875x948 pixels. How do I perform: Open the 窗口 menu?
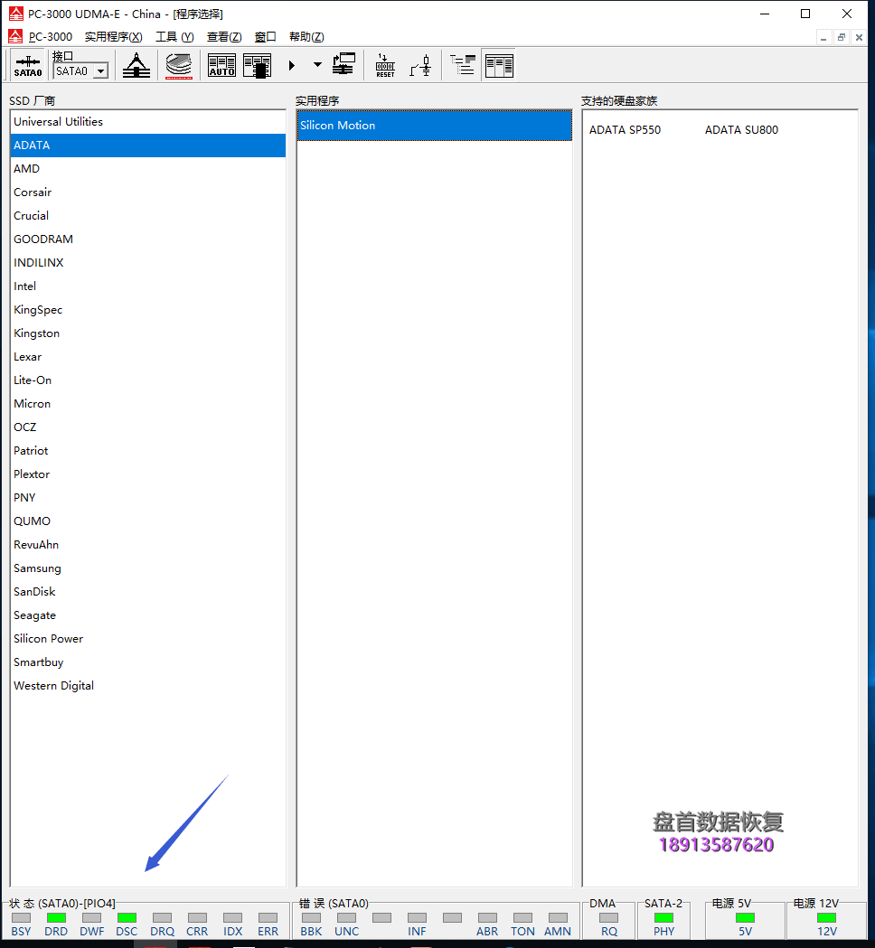coord(266,37)
